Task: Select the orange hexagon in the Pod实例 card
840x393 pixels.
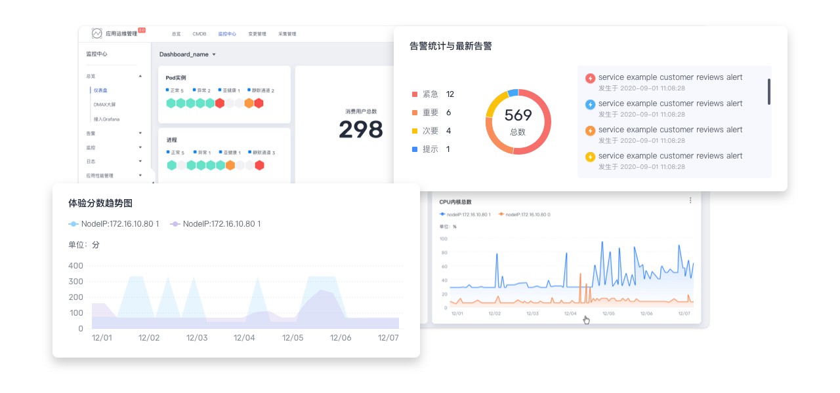Action: (249, 103)
